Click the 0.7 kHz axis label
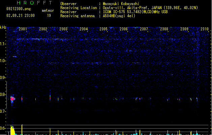This screenshot has height=135, width=212. tap(3, 111)
